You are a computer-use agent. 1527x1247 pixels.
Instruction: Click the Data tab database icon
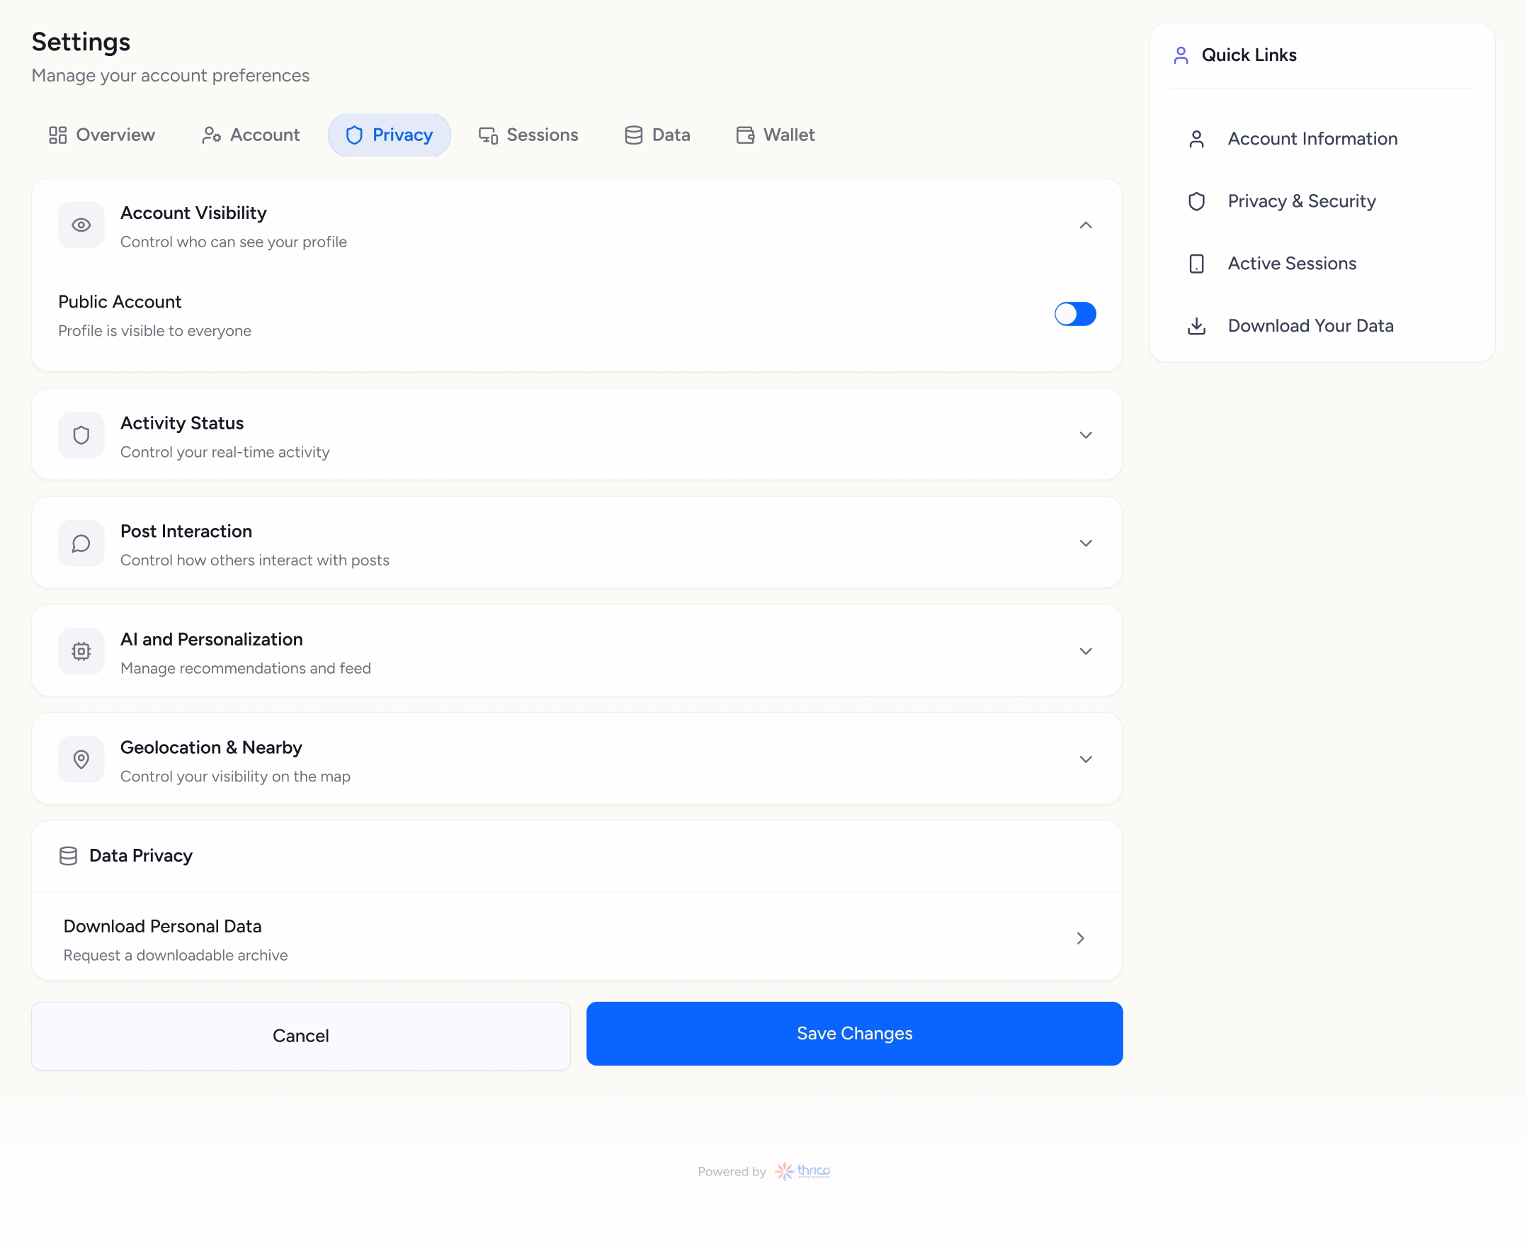(x=633, y=135)
